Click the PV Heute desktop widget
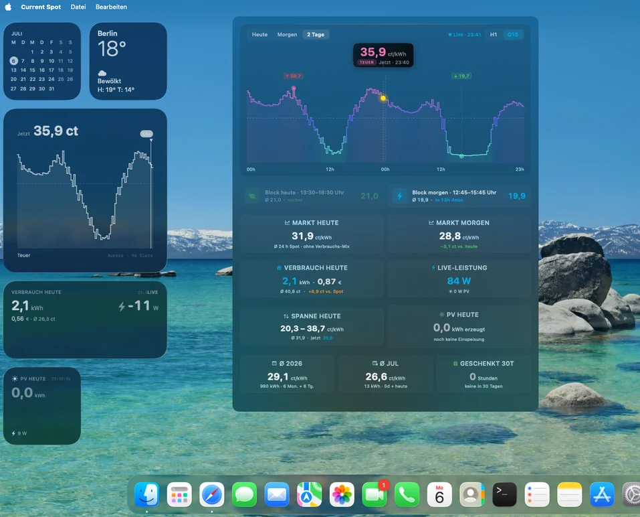640x517 pixels. click(x=42, y=406)
